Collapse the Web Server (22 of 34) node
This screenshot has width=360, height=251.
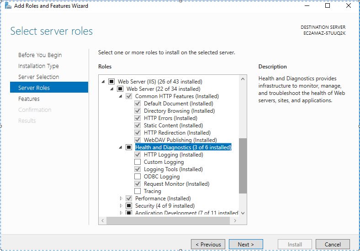pyautogui.click(x=112, y=89)
